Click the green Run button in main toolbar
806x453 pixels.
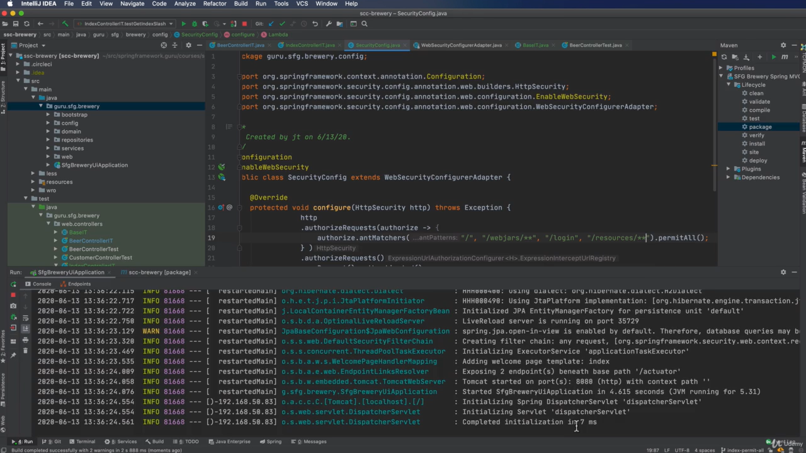pyautogui.click(x=183, y=24)
